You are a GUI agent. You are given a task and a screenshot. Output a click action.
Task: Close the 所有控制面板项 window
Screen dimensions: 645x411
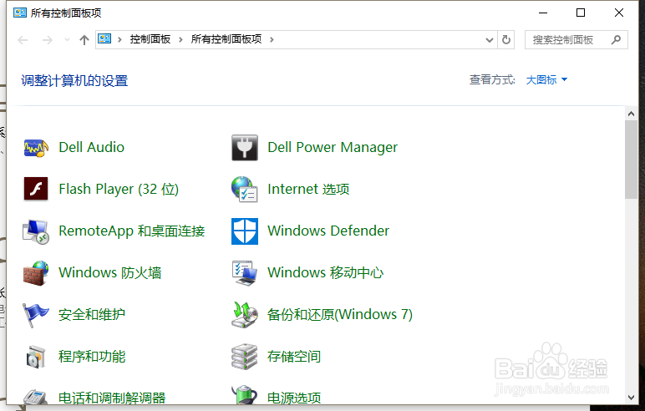click(618, 13)
